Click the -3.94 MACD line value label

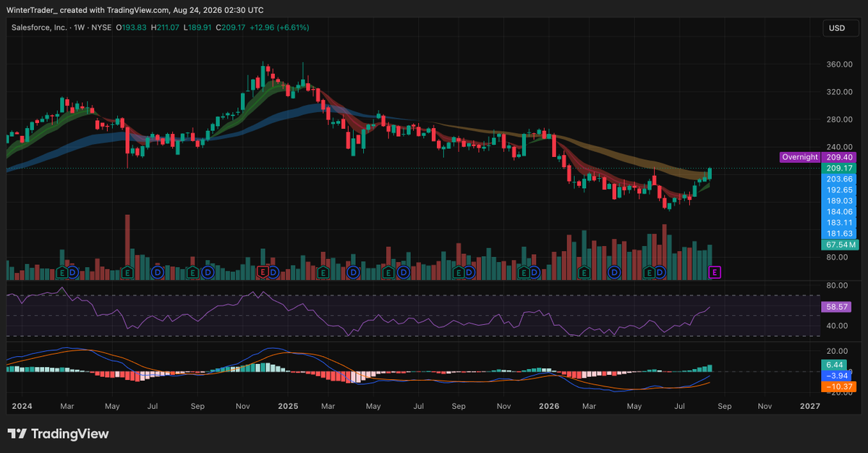point(836,376)
